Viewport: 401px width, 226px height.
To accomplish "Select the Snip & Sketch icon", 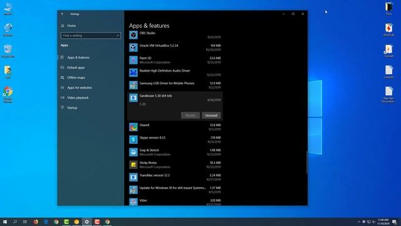I will coord(133,152).
